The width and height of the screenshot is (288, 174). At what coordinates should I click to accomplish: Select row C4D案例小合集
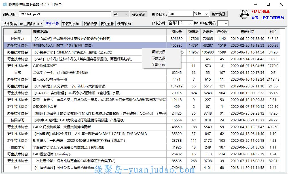[142, 107]
